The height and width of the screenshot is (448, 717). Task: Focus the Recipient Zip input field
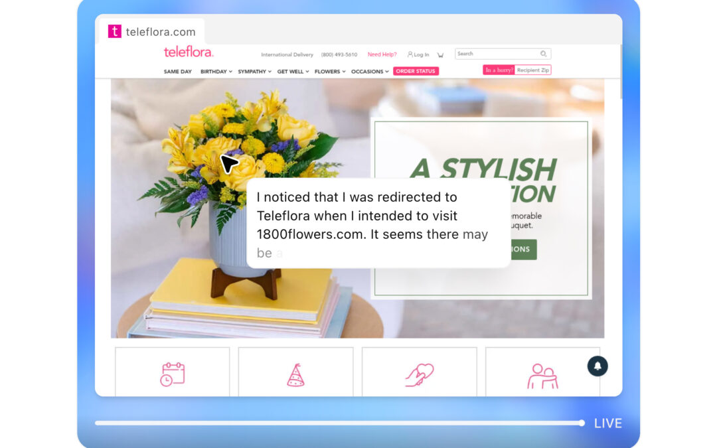[532, 70]
